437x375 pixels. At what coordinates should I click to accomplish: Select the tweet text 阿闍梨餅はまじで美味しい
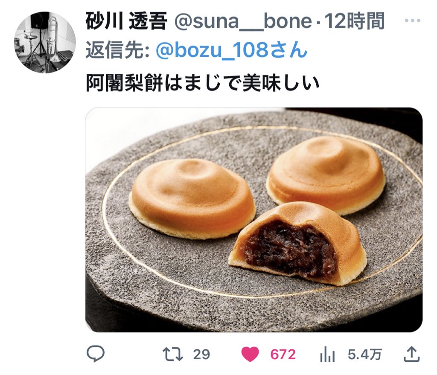pos(202,83)
